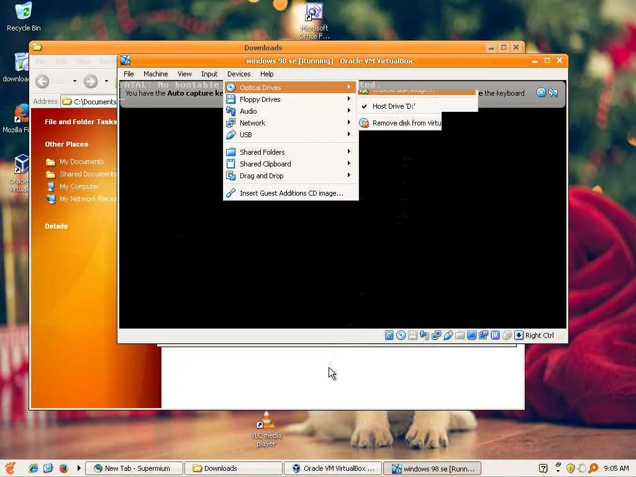Image resolution: width=636 pixels, height=477 pixels.
Task: Open My Computer in Other Places
Action: pos(79,186)
